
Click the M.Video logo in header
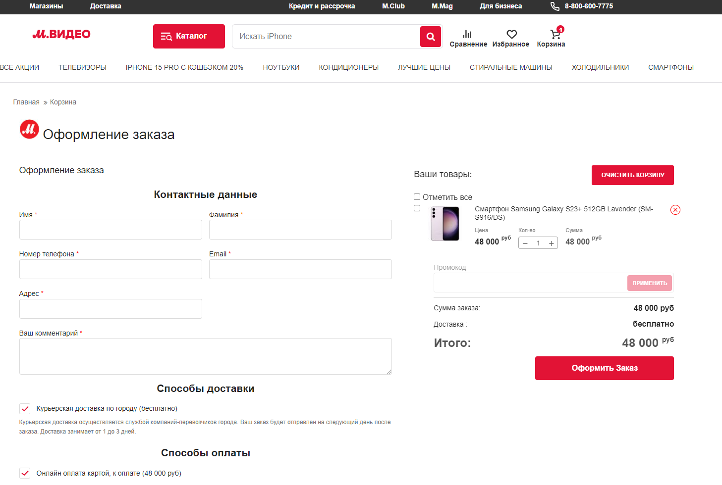coord(61,34)
